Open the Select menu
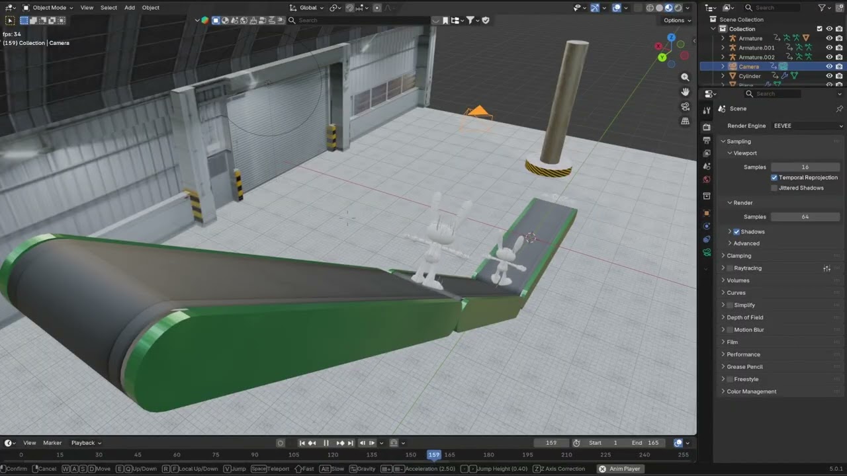This screenshot has width=847, height=476. [109, 8]
